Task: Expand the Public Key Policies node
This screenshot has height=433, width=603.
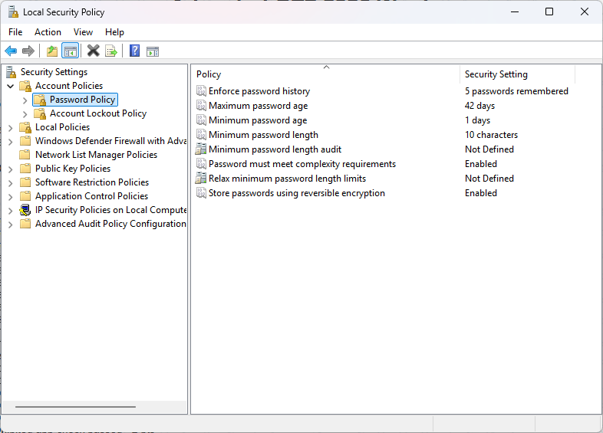Action: (x=10, y=169)
